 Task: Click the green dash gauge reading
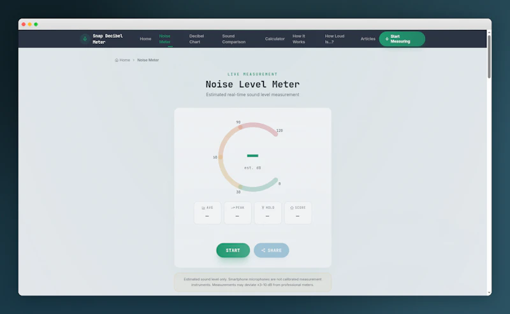click(x=252, y=155)
